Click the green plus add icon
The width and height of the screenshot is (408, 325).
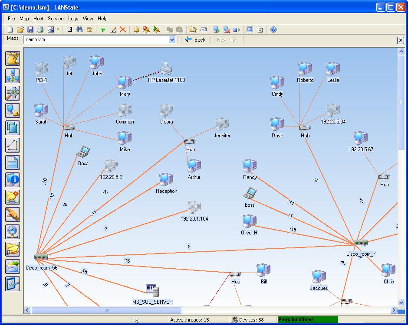point(102,29)
